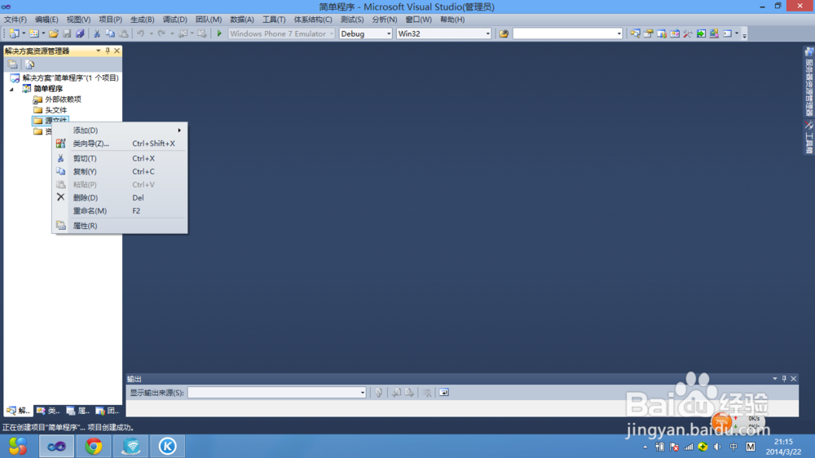Open the Properties Window toolbar icon
815x458 pixels.
point(648,33)
